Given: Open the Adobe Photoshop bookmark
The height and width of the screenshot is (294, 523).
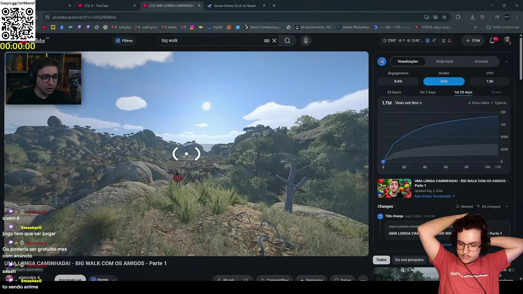Looking at the screenshot, I should click(353, 27).
